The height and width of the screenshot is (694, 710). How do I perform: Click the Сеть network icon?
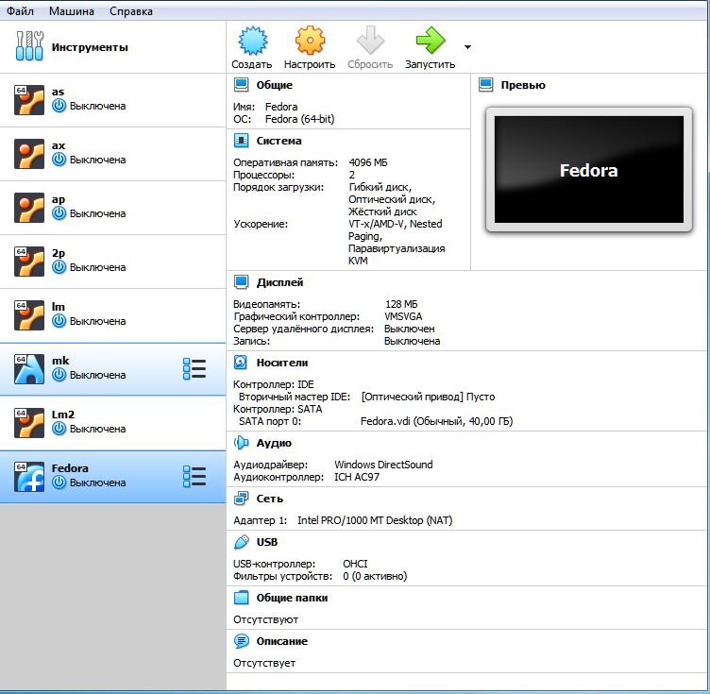click(x=242, y=499)
